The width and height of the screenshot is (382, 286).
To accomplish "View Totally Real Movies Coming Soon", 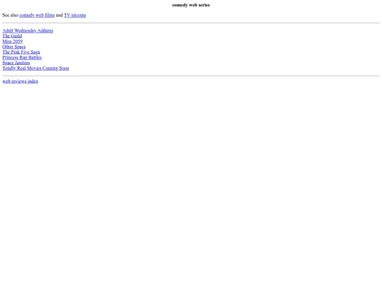I will [x=35, y=68].
